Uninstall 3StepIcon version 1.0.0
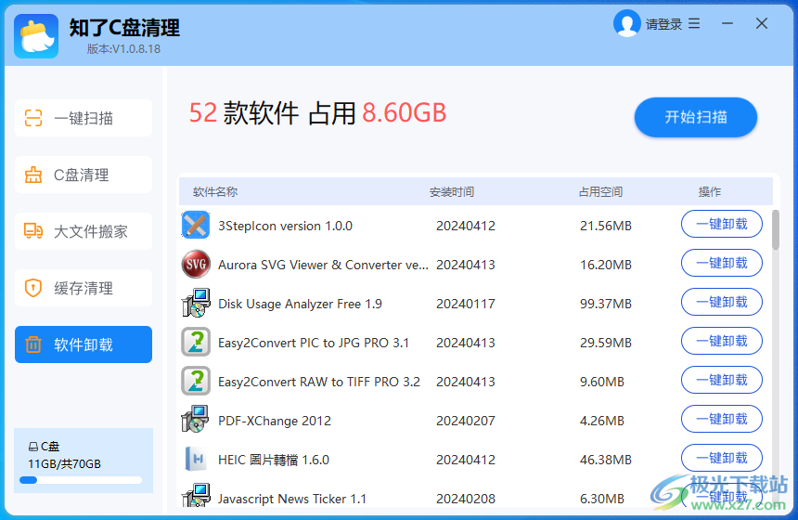 pyautogui.click(x=722, y=224)
